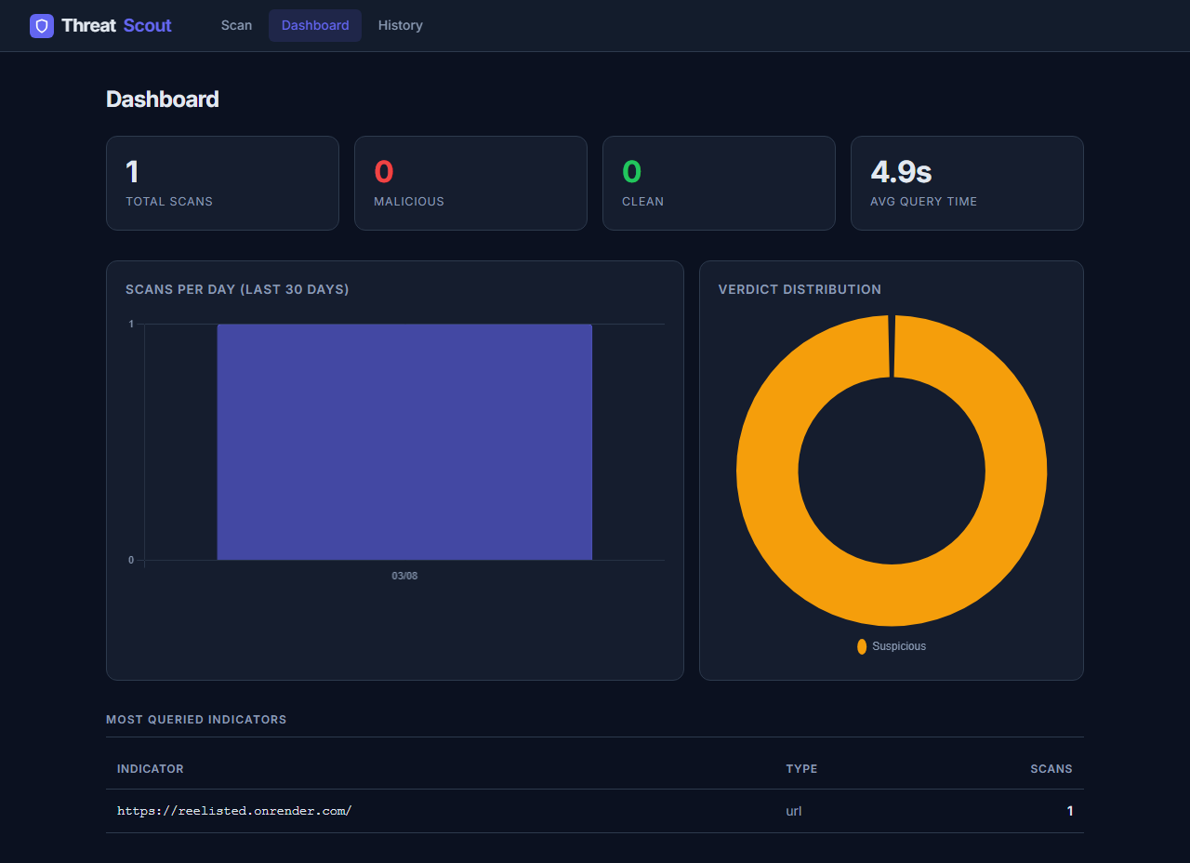The width and height of the screenshot is (1190, 863).
Task: Open the reelisted.onrender.com indicator link
Action: (x=234, y=810)
